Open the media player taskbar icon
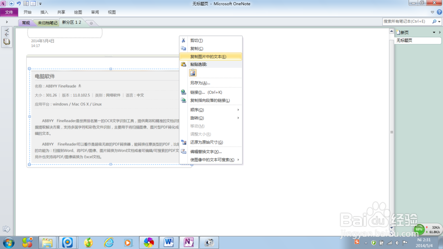 [128, 242]
